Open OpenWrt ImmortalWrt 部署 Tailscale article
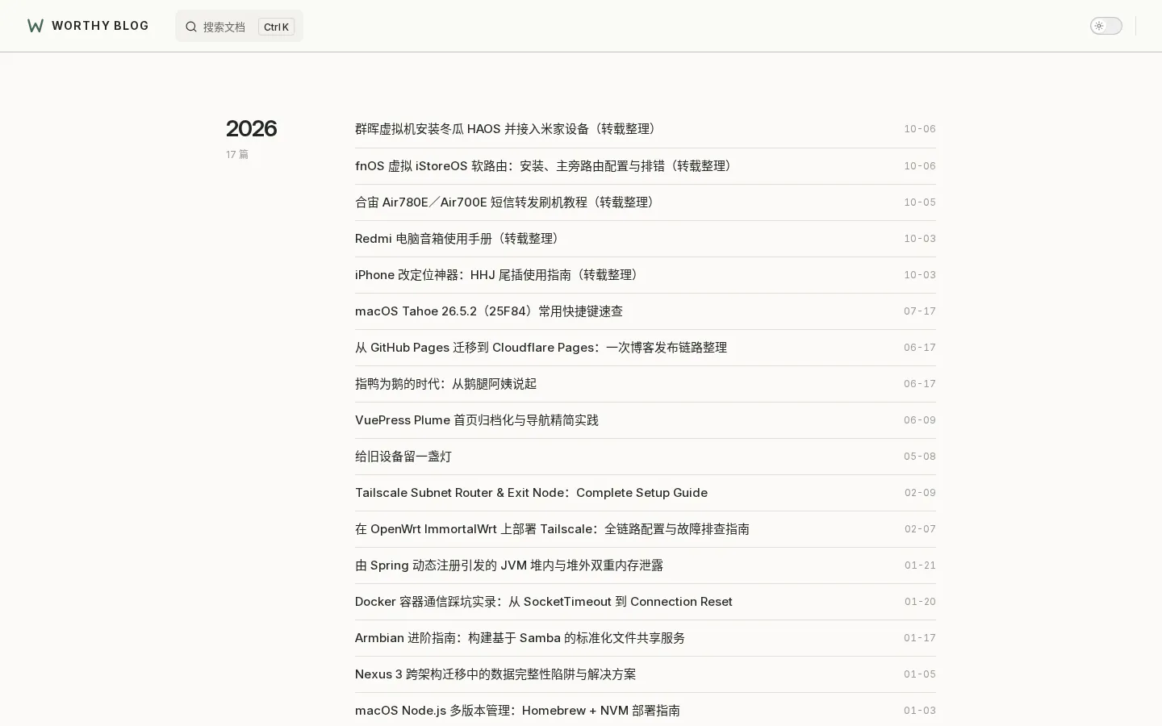This screenshot has width=1162, height=726. 552,529
